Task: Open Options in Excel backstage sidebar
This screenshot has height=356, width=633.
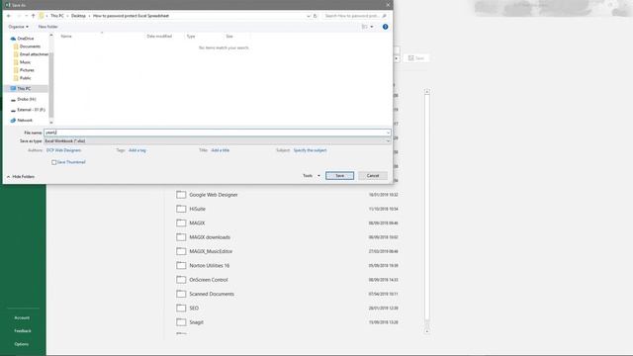Action: pyautogui.click(x=22, y=344)
